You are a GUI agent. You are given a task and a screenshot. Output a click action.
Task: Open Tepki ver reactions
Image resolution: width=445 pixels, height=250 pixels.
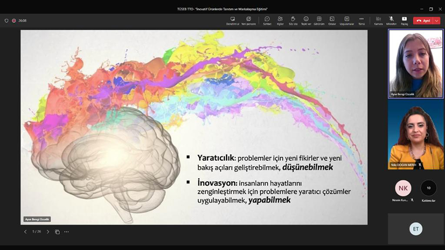pos(306,20)
